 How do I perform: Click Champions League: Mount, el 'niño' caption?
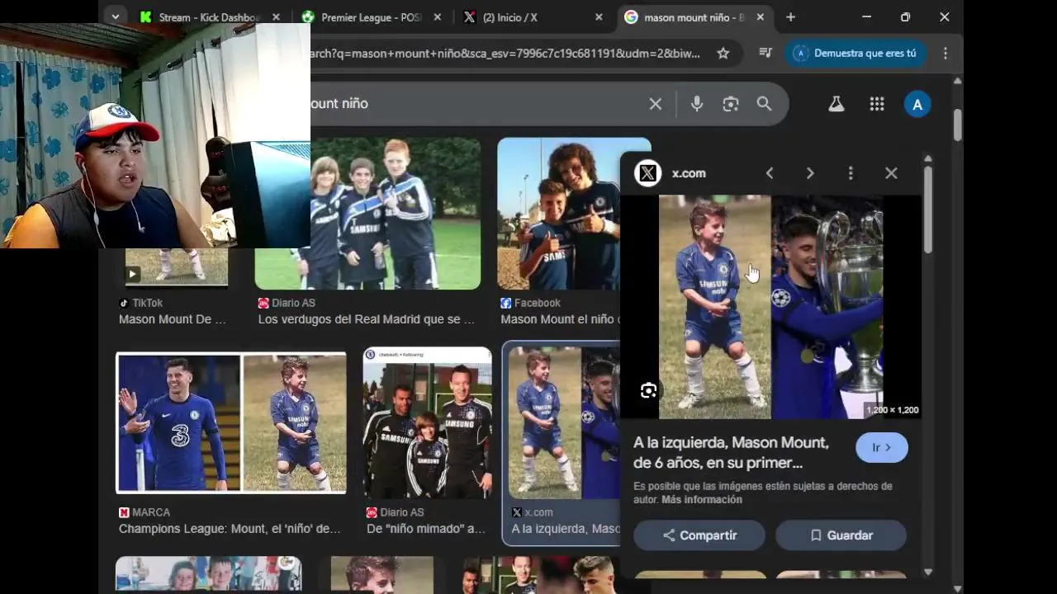click(230, 529)
